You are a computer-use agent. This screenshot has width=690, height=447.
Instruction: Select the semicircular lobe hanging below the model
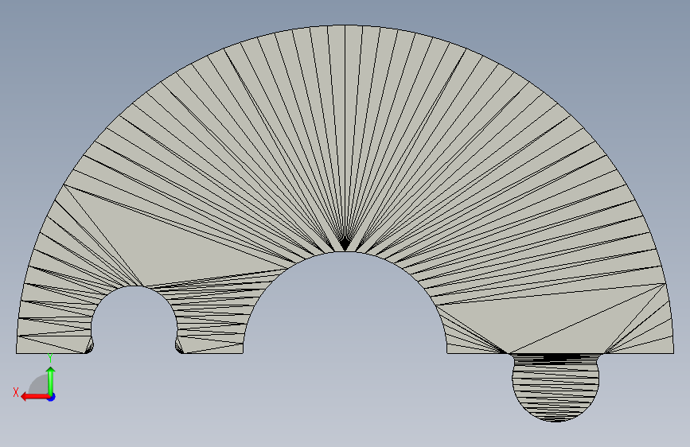556,387
